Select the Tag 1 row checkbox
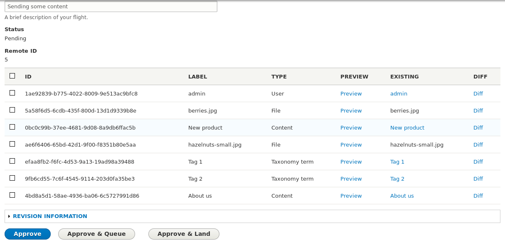 coord(12,161)
